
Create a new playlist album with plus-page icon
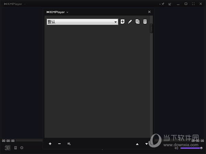click(x=123, y=22)
